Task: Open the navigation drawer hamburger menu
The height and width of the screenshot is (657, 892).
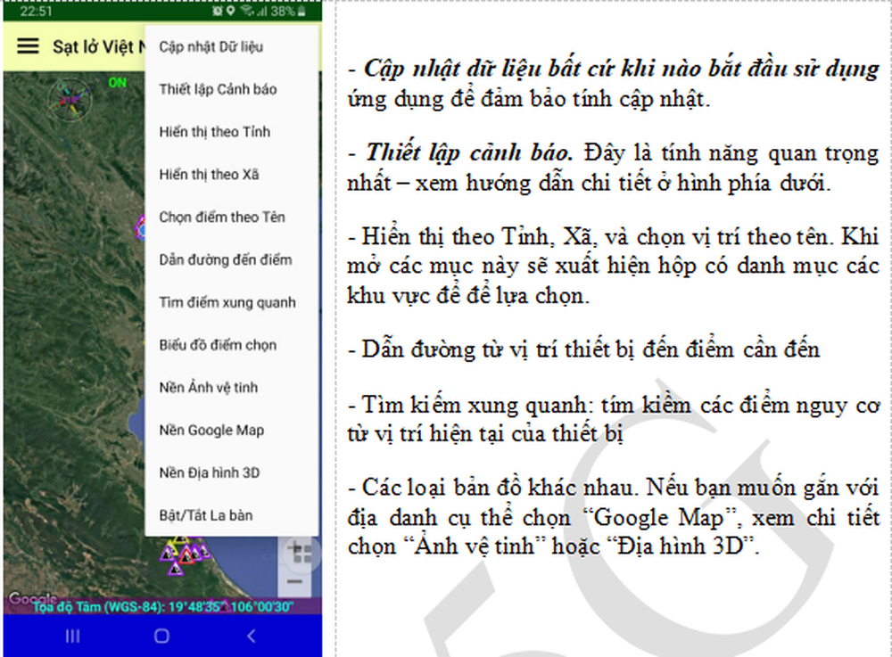Action: click(29, 46)
